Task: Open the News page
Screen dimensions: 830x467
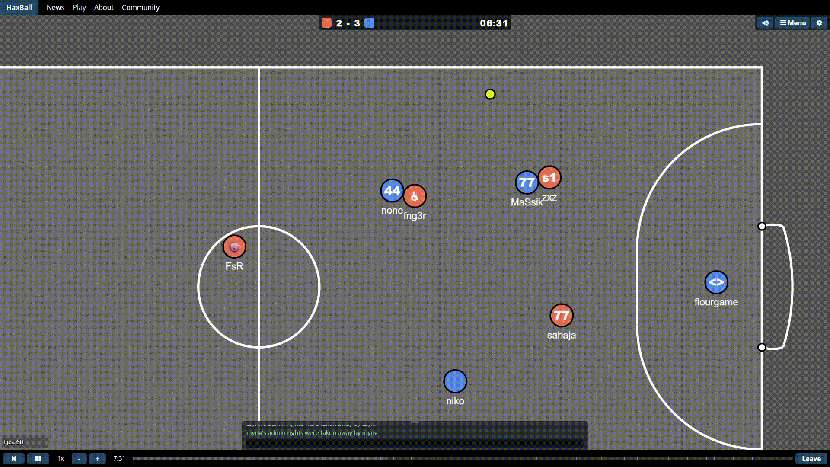Action: click(55, 7)
